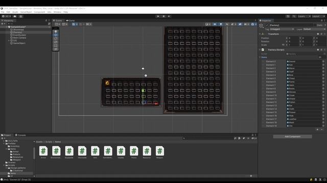Click Scripts in the Project breadcrumb
The height and width of the screenshot is (183, 327).
pos(49,142)
